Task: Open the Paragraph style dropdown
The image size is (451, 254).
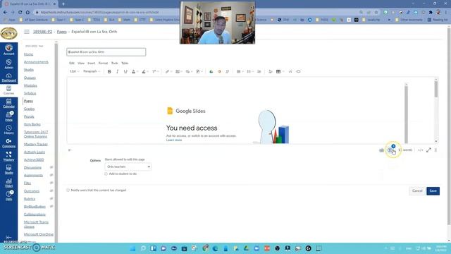Action: 92,71
